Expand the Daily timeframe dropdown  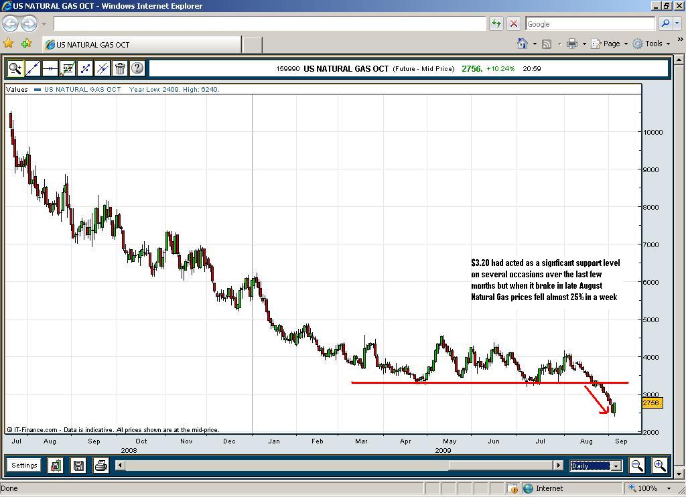(616, 466)
